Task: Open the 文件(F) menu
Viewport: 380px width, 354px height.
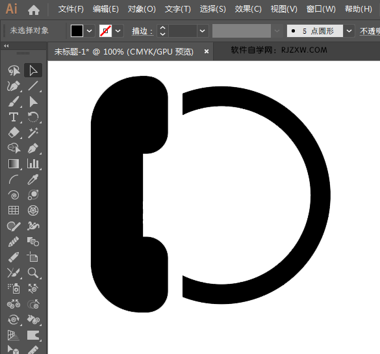Action: pyautogui.click(x=71, y=9)
